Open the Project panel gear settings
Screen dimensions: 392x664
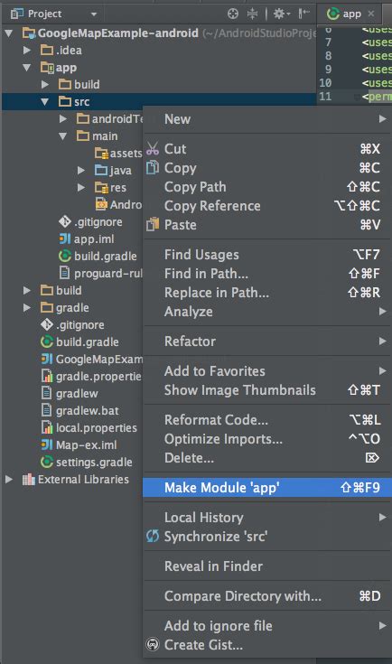(281, 14)
